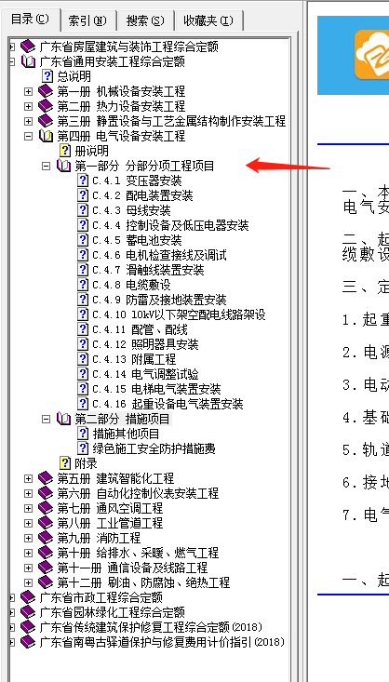
Task: Click the page icon beside 附录
Action: tap(65, 463)
